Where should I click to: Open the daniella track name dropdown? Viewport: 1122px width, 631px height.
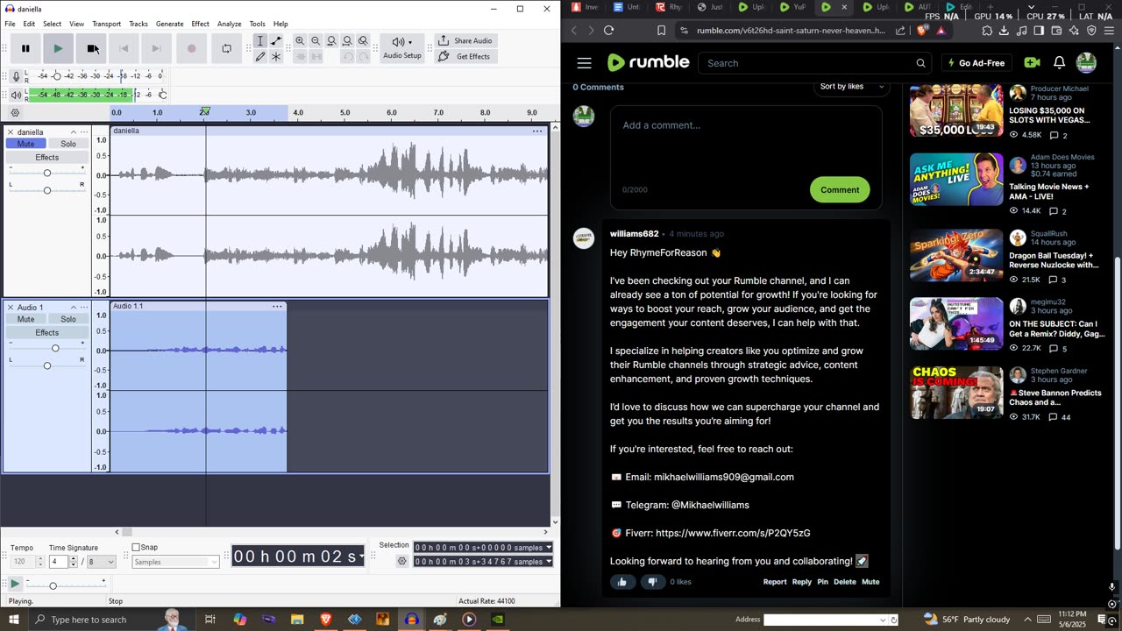click(x=84, y=132)
